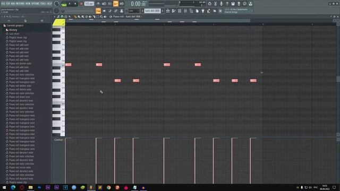The image size is (340, 191).
Task: Toggle wait for input before recording
Action: [x=104, y=4]
